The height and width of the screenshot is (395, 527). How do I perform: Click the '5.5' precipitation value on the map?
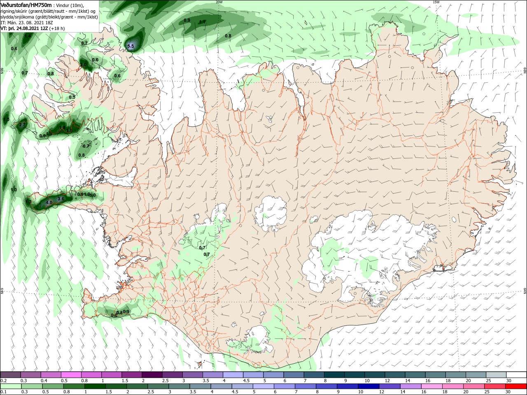(131, 46)
